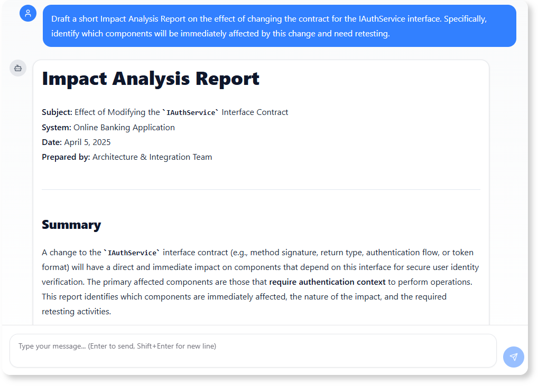The width and height of the screenshot is (538, 386).
Task: Click the robot assistant icon beside the report
Action: pyautogui.click(x=17, y=67)
